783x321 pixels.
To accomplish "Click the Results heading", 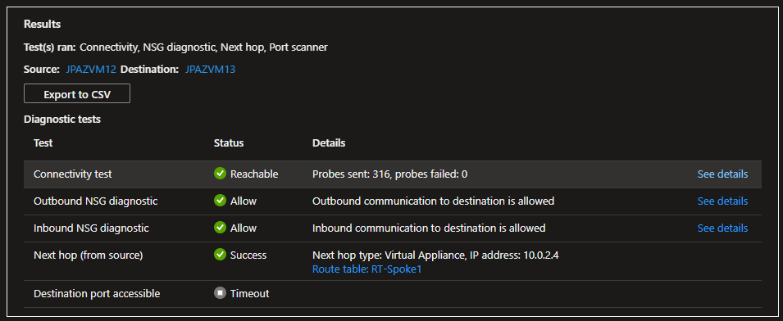I will pos(42,24).
